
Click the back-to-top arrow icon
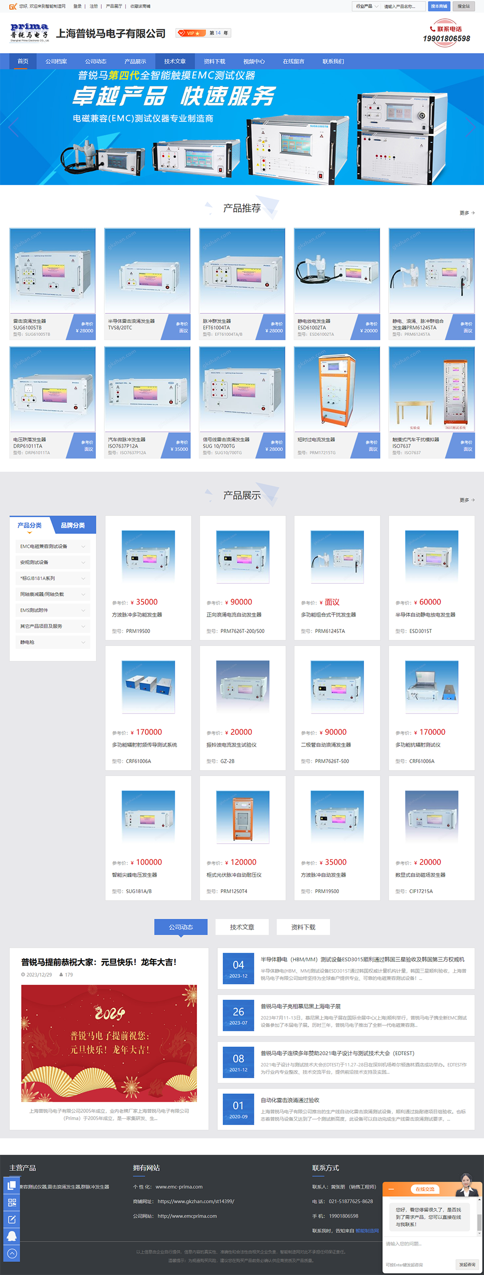click(x=12, y=1253)
